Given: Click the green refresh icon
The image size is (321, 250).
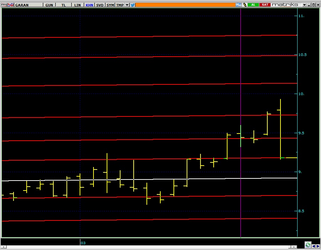Looking at the screenshot, I should coord(308,245).
